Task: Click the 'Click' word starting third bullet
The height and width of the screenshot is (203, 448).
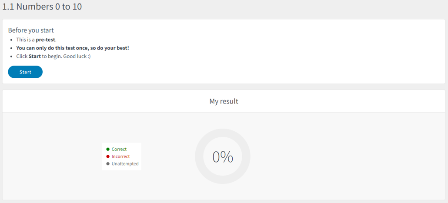Action: pos(22,56)
